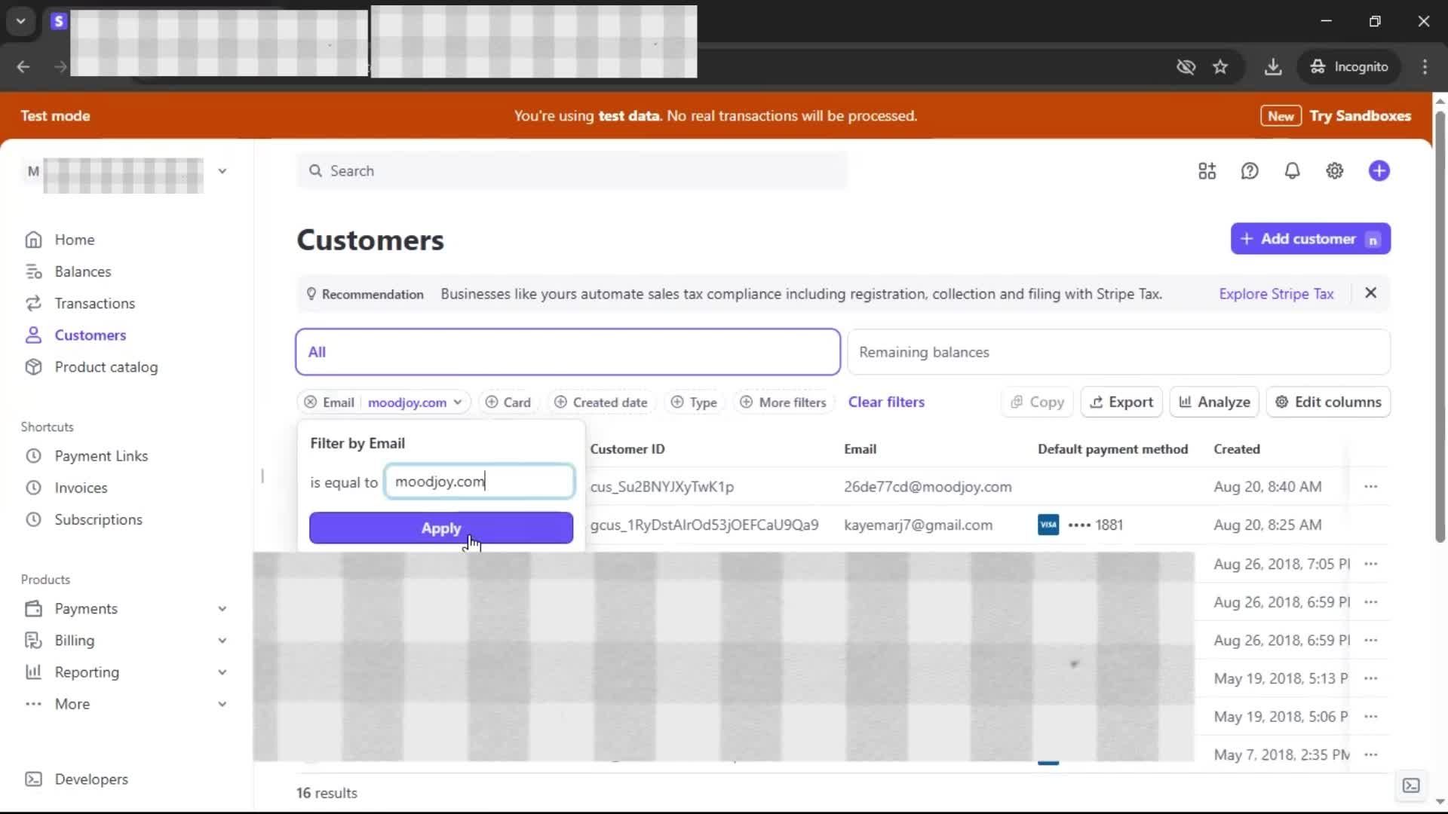Open the apps grid icon
Viewport: 1448px width, 814px height.
(x=1207, y=171)
